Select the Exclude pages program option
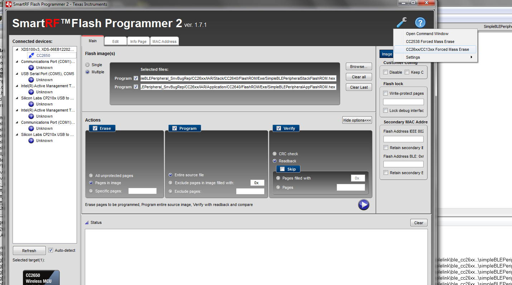The height and width of the screenshot is (285, 512). (x=170, y=191)
